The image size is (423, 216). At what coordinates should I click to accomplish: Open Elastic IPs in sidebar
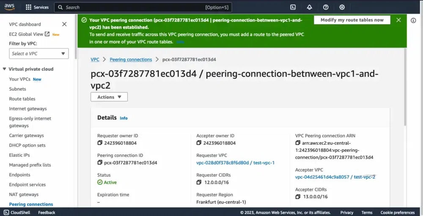[19, 155]
